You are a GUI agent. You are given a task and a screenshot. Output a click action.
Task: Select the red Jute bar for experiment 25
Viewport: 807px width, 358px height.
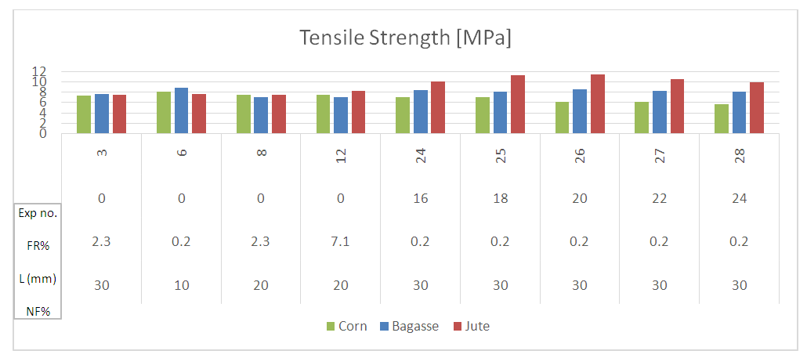point(518,103)
